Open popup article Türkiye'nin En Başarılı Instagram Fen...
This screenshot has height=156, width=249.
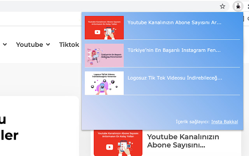pos(174,50)
